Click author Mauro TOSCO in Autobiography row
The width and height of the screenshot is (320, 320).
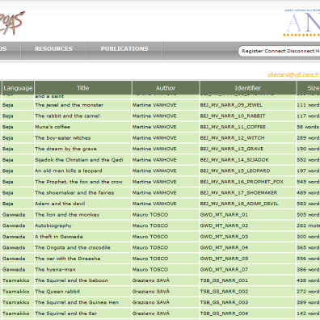(150, 225)
